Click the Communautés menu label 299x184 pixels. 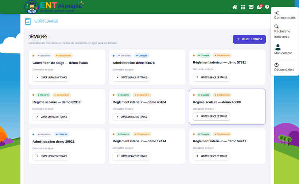point(285,18)
